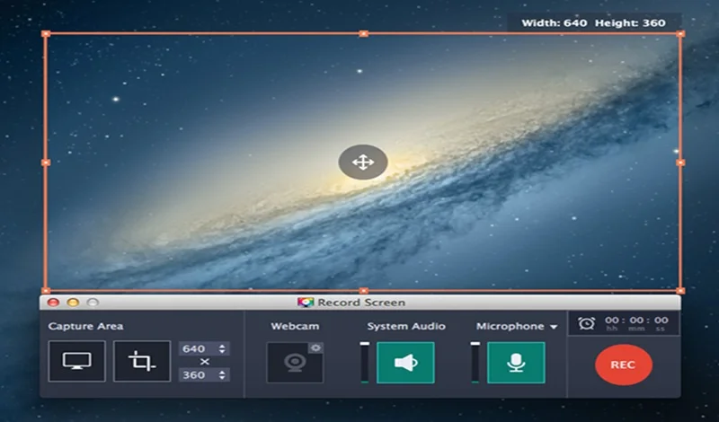Image resolution: width=719 pixels, height=422 pixels.
Task: Adjust height stepper arrows
Action: coord(222,374)
